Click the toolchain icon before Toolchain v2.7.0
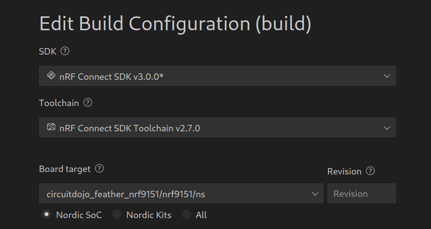This screenshot has width=431, height=229. click(51, 127)
